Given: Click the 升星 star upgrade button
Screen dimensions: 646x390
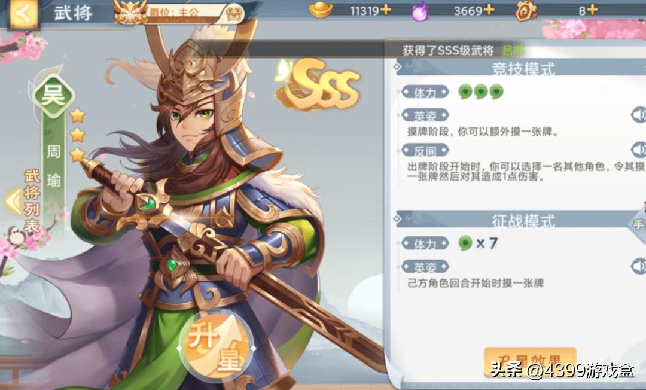Looking at the screenshot, I should pyautogui.click(x=216, y=345).
